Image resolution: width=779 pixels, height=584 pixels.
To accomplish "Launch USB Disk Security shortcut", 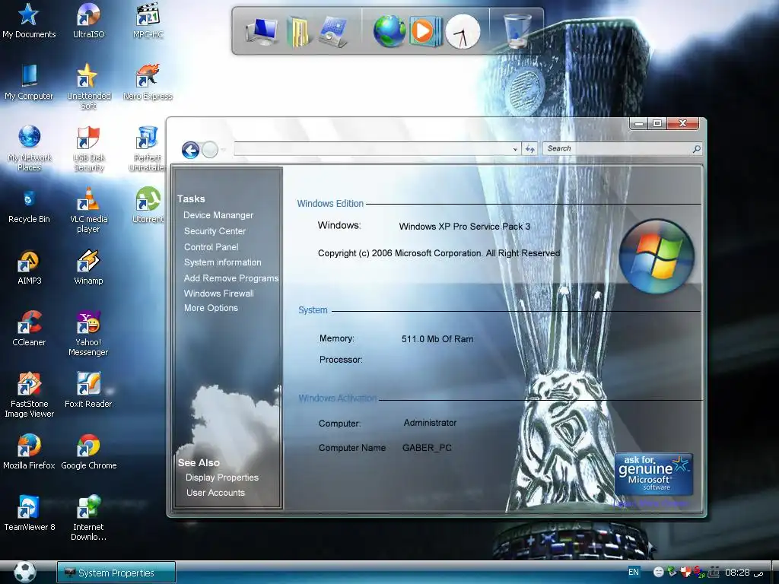I will pos(88,148).
